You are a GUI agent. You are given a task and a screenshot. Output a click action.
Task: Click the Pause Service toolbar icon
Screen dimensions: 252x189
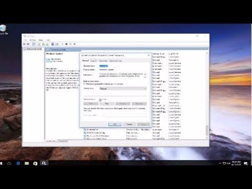tap(70, 44)
